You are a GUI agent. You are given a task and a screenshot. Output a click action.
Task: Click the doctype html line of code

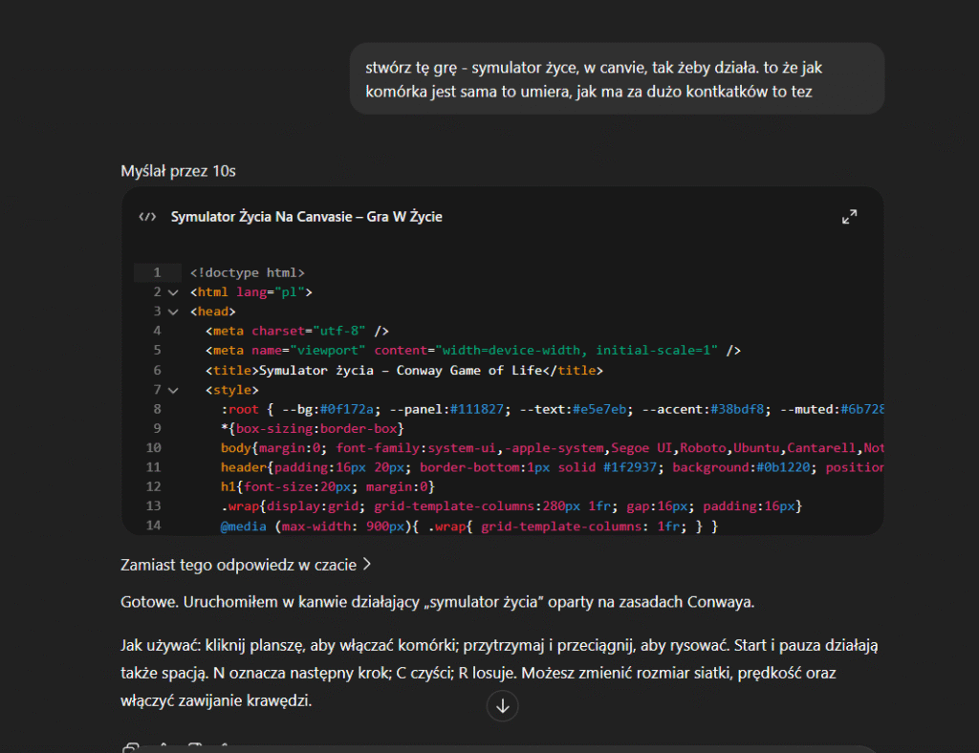248,272
